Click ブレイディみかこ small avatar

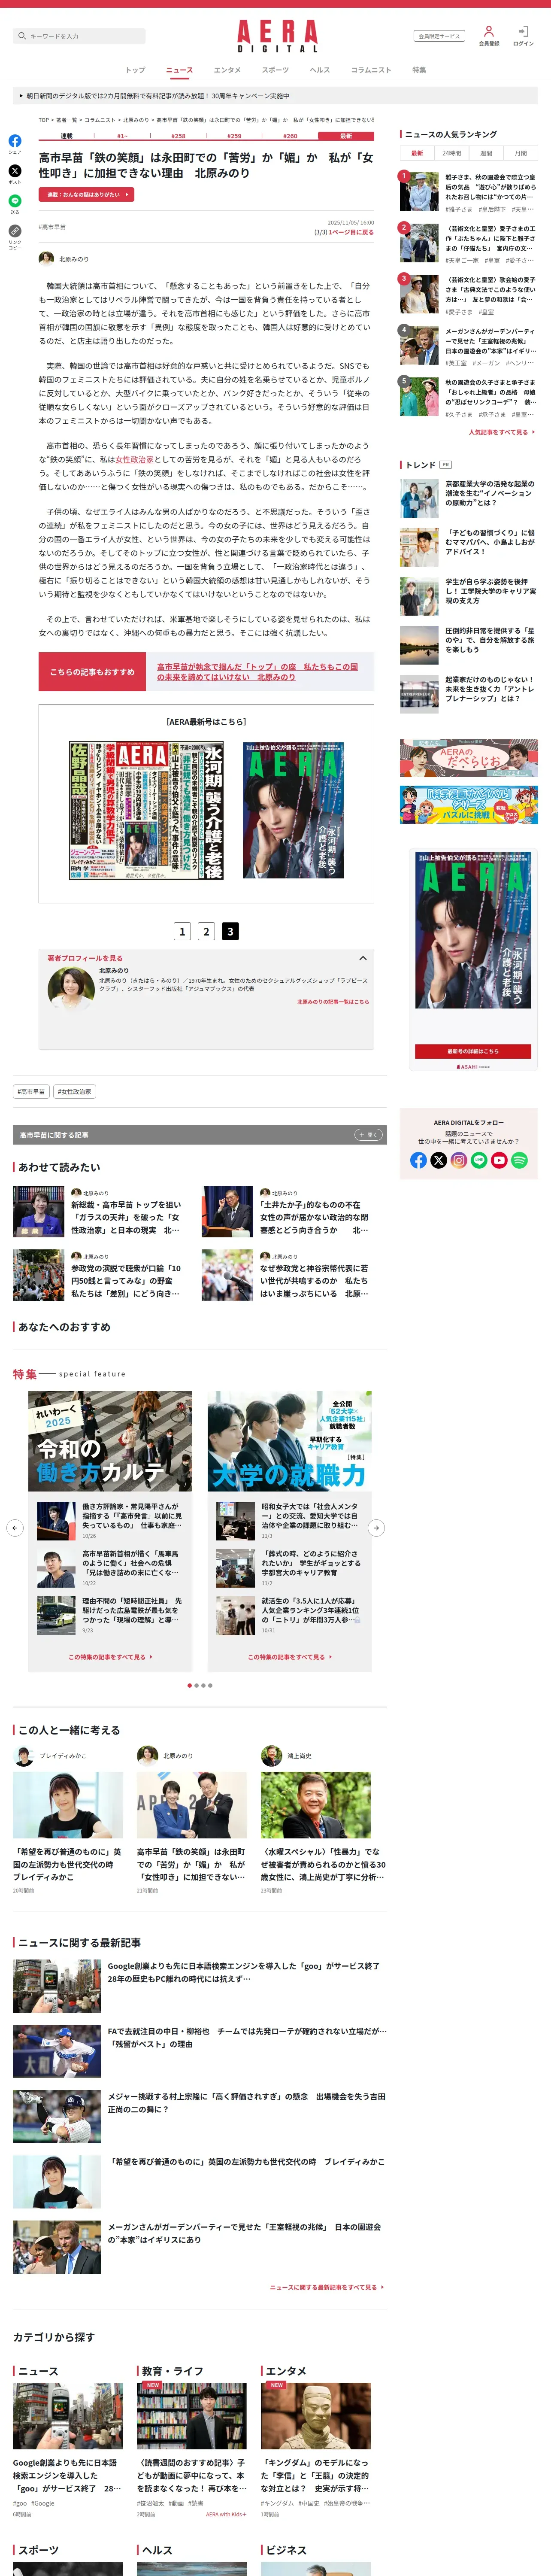pyautogui.click(x=23, y=1755)
